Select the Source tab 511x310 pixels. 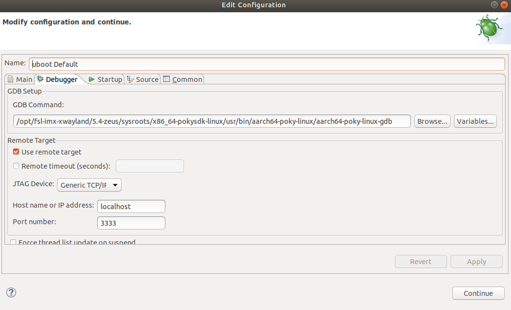click(x=143, y=79)
